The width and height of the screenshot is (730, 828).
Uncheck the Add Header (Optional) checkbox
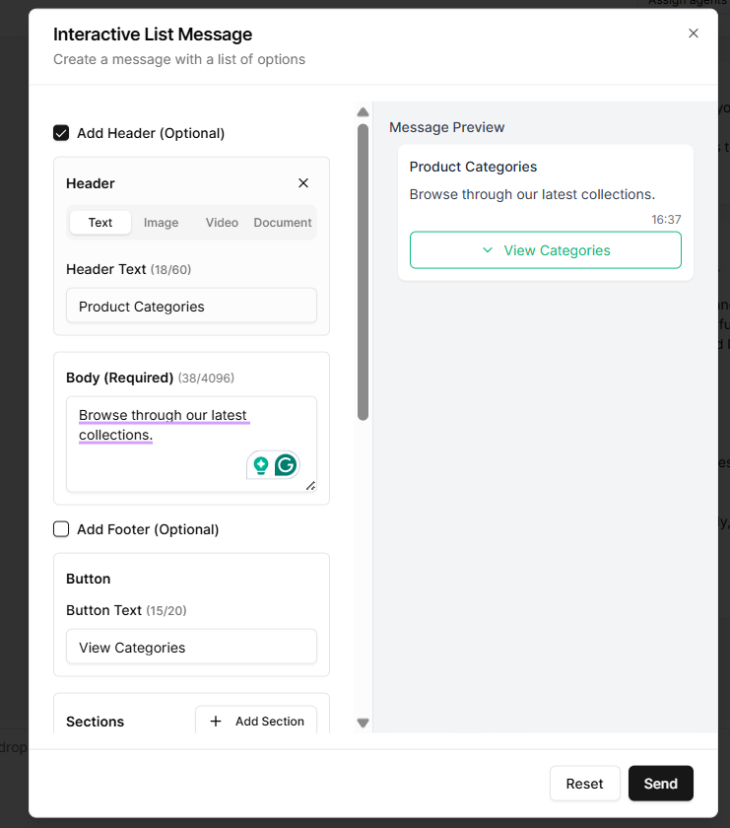[61, 133]
